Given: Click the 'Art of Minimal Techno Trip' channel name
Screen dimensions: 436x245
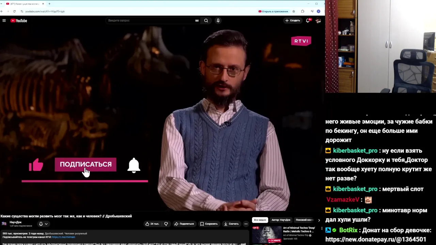Looking at the screenshot, I should pos(296,235).
